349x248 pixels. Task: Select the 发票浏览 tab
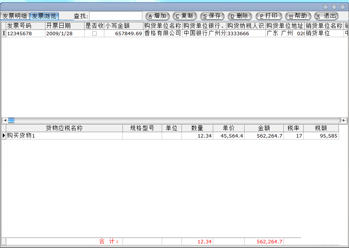[44, 16]
